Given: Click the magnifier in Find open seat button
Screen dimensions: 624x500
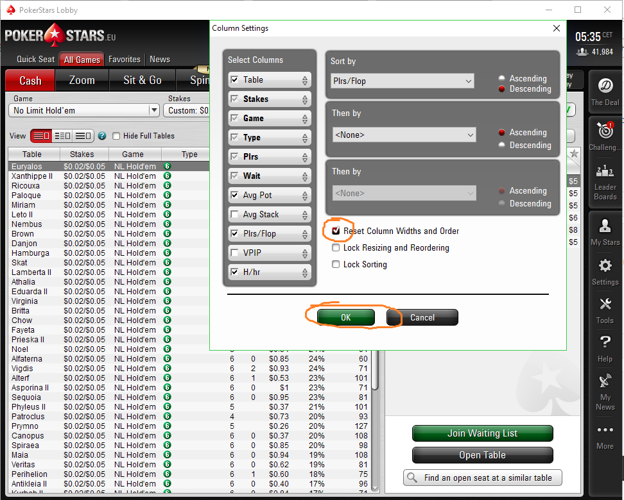Looking at the screenshot, I should (412, 478).
